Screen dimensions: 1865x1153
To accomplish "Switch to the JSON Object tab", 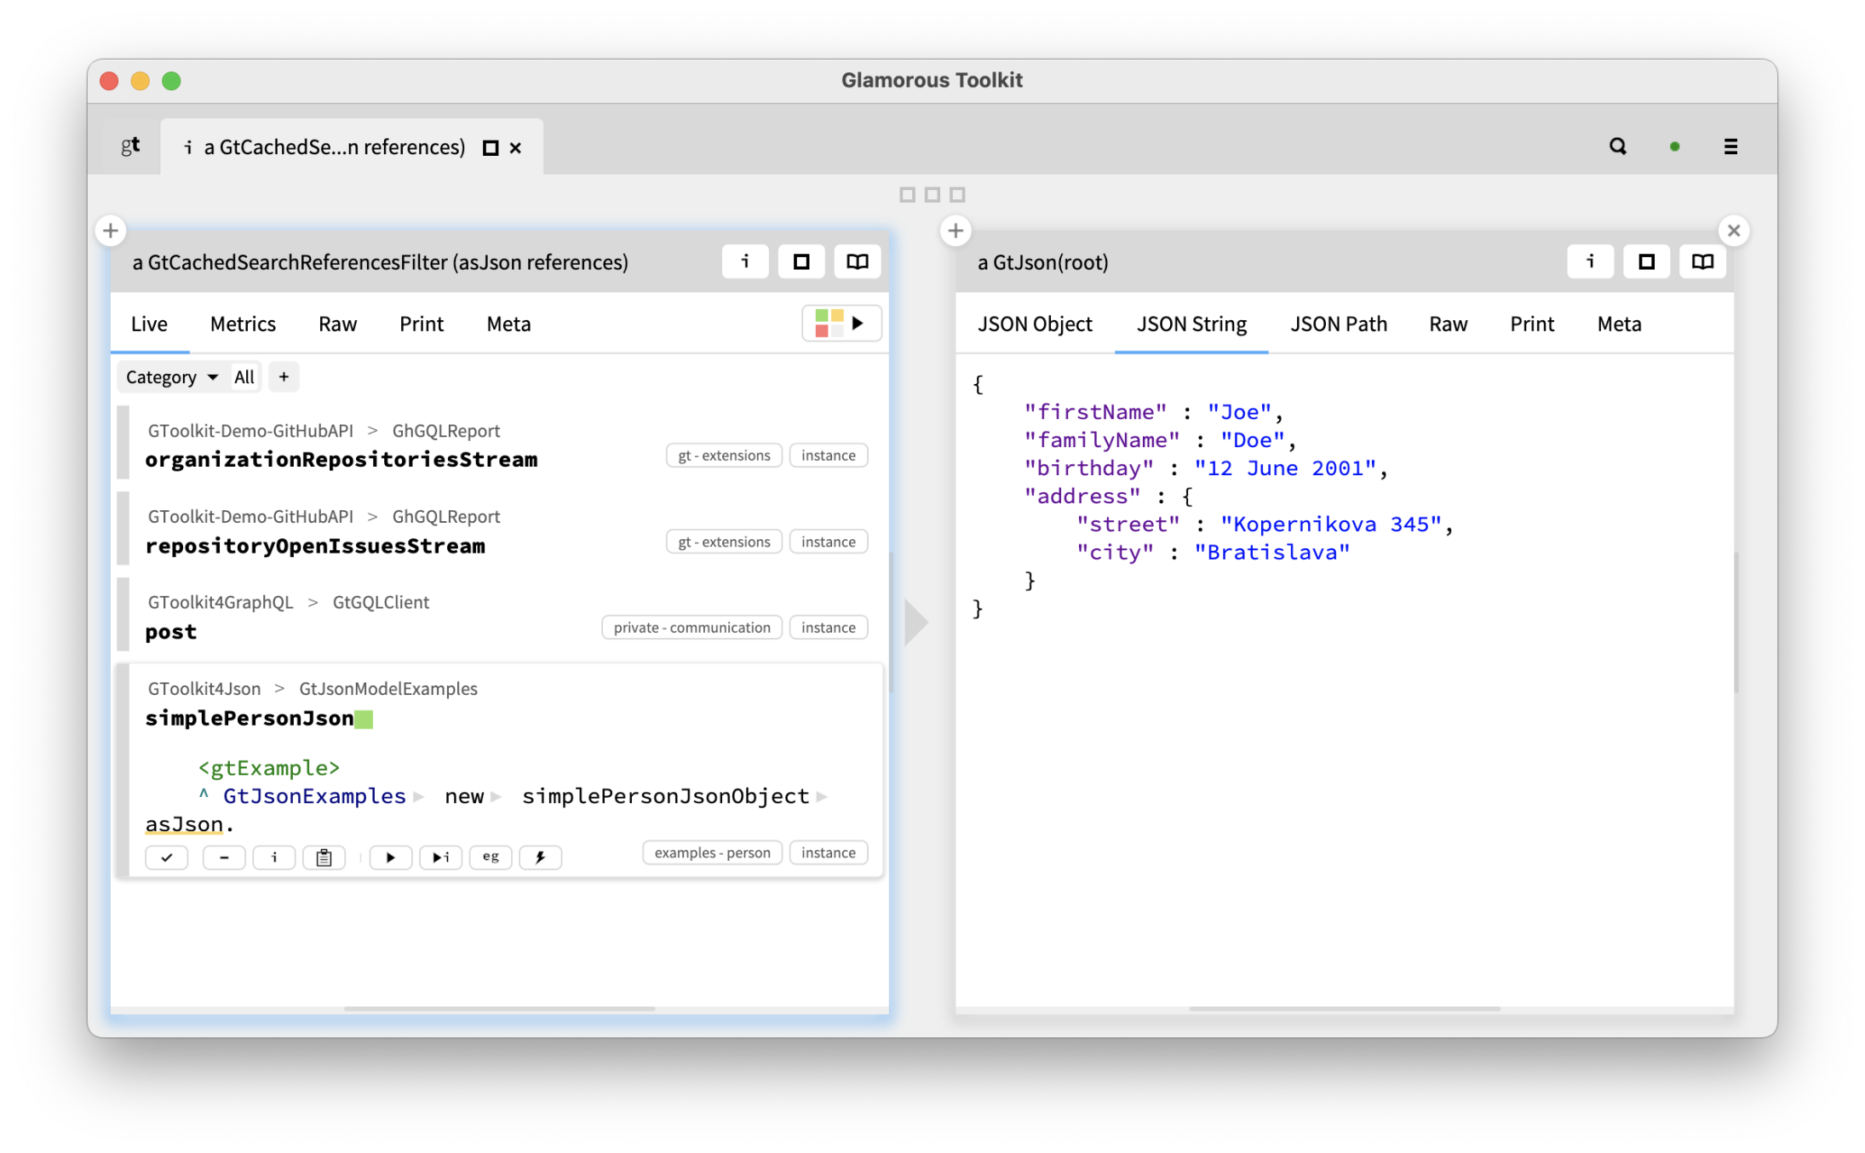I will click(1035, 324).
